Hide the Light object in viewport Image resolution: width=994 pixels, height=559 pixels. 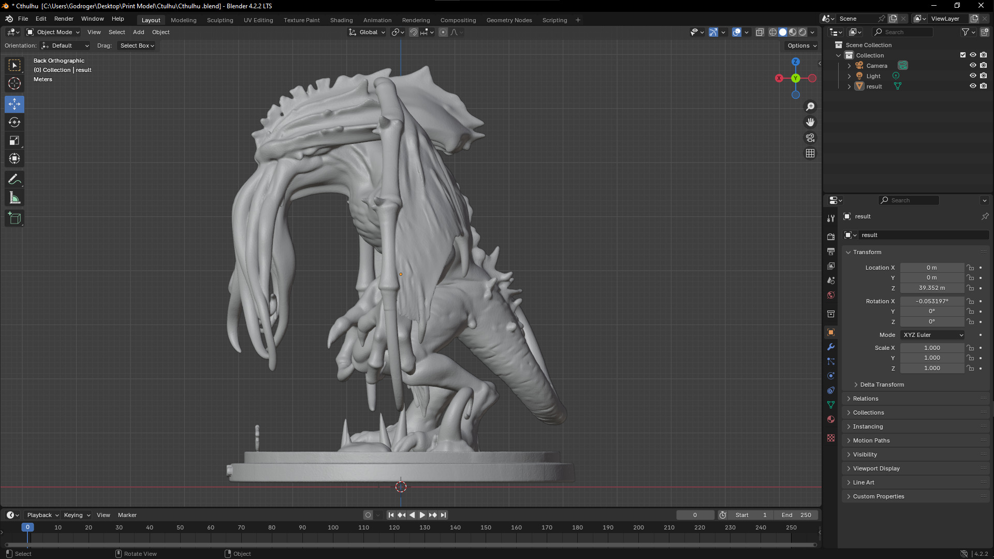(x=973, y=76)
